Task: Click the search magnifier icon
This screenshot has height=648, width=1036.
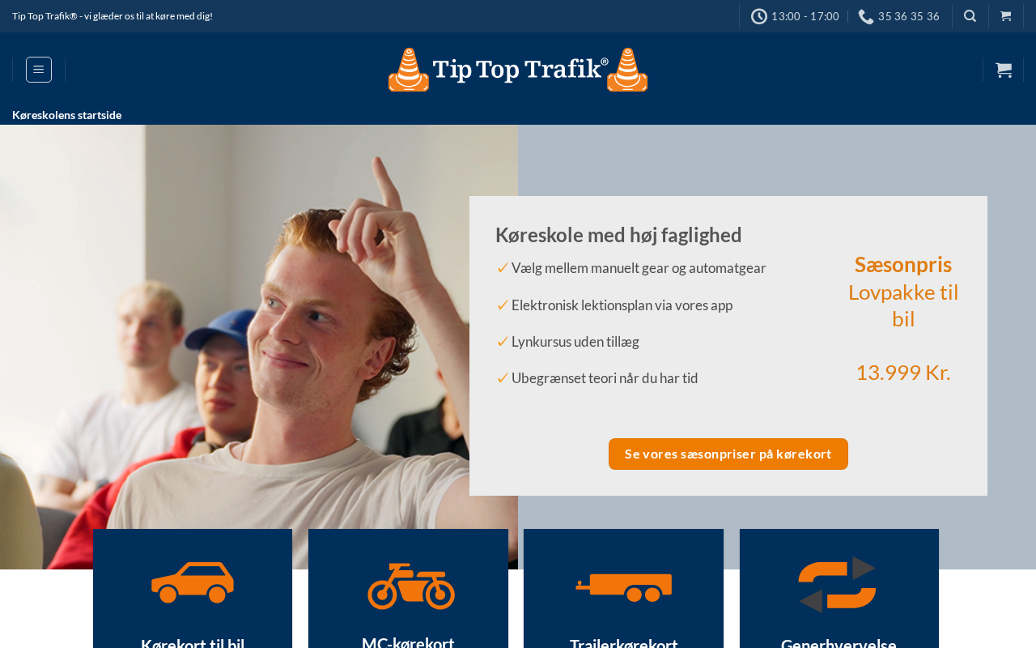Action: (970, 16)
